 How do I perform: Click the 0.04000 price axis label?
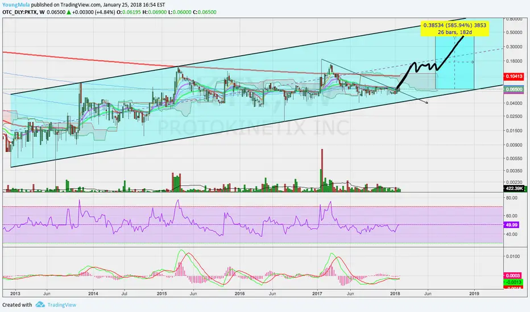[514, 103]
